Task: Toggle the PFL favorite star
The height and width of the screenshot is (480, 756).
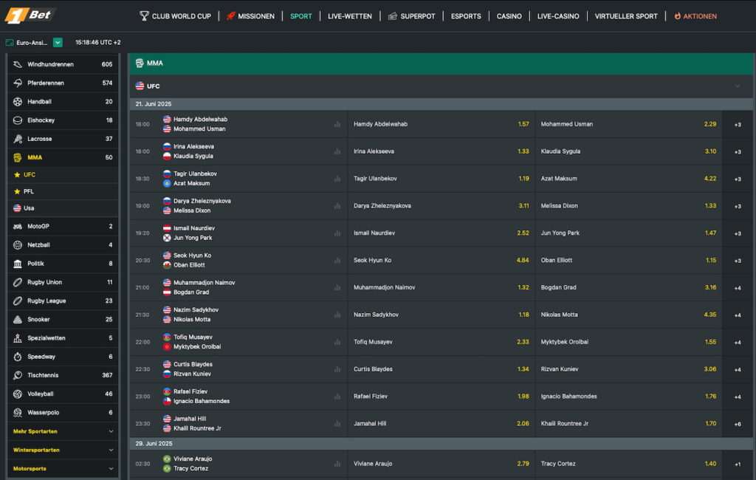Action: [x=18, y=191]
